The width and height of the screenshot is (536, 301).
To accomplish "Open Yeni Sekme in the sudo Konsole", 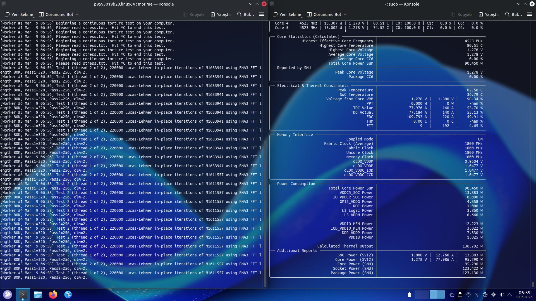I will [x=287, y=14].
